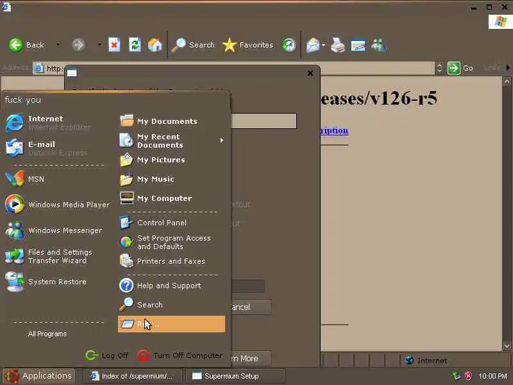The width and height of the screenshot is (513, 385).
Task: Click the red security shield tray icon
Action: tap(468, 376)
